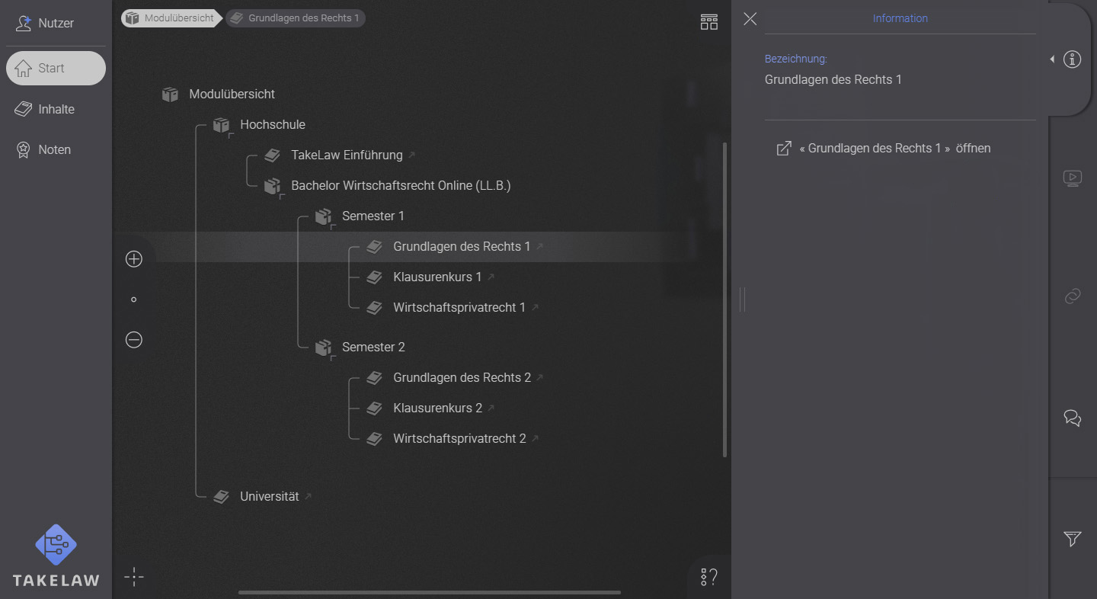Open the Noten section in the left menu
Screen dimensions: 1097x599
coord(54,149)
